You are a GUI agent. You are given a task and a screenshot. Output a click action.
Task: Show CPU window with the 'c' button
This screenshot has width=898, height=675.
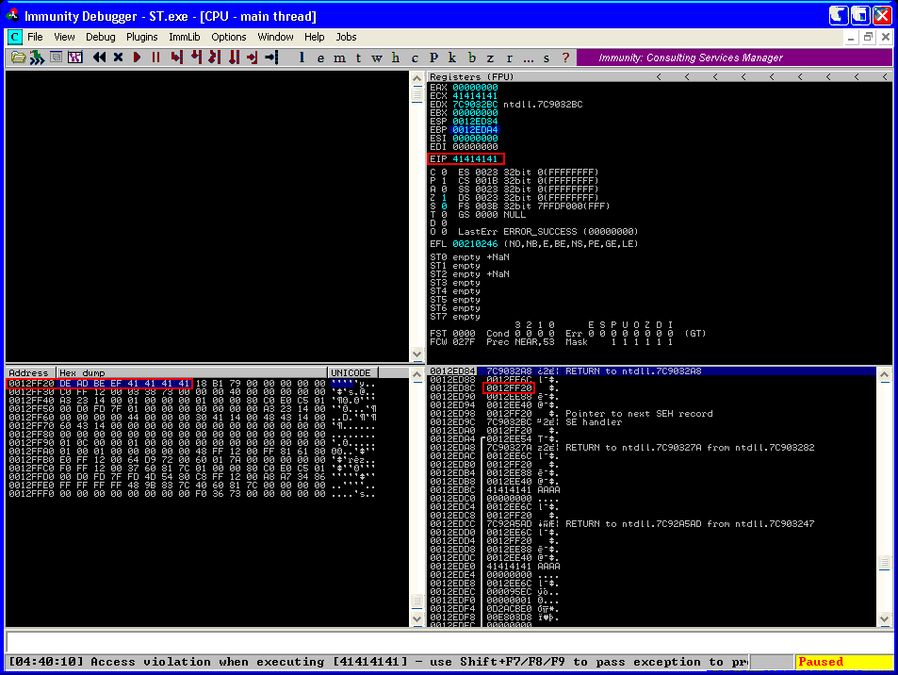415,58
